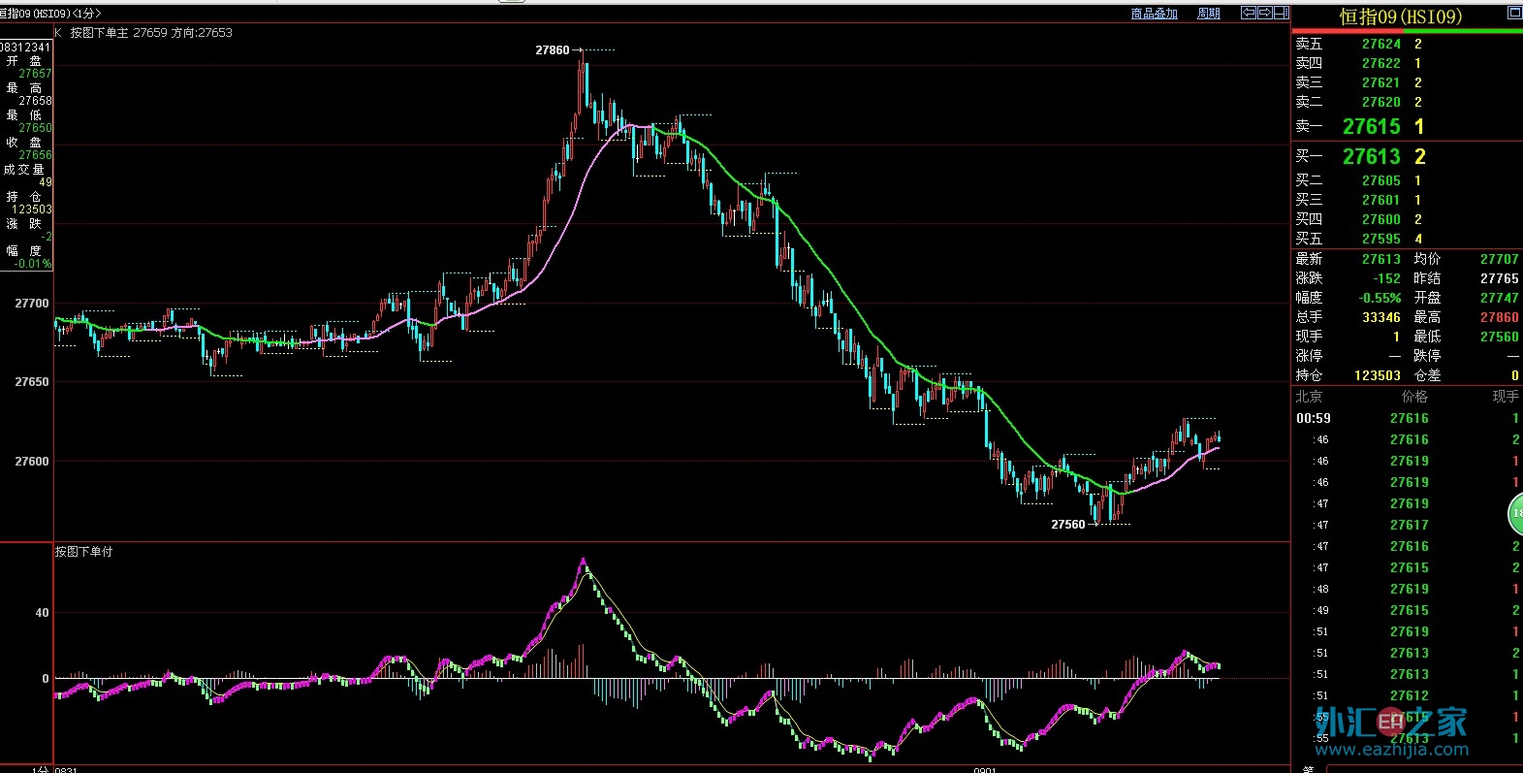Click the 08312341 timestamp in info box

click(x=25, y=47)
